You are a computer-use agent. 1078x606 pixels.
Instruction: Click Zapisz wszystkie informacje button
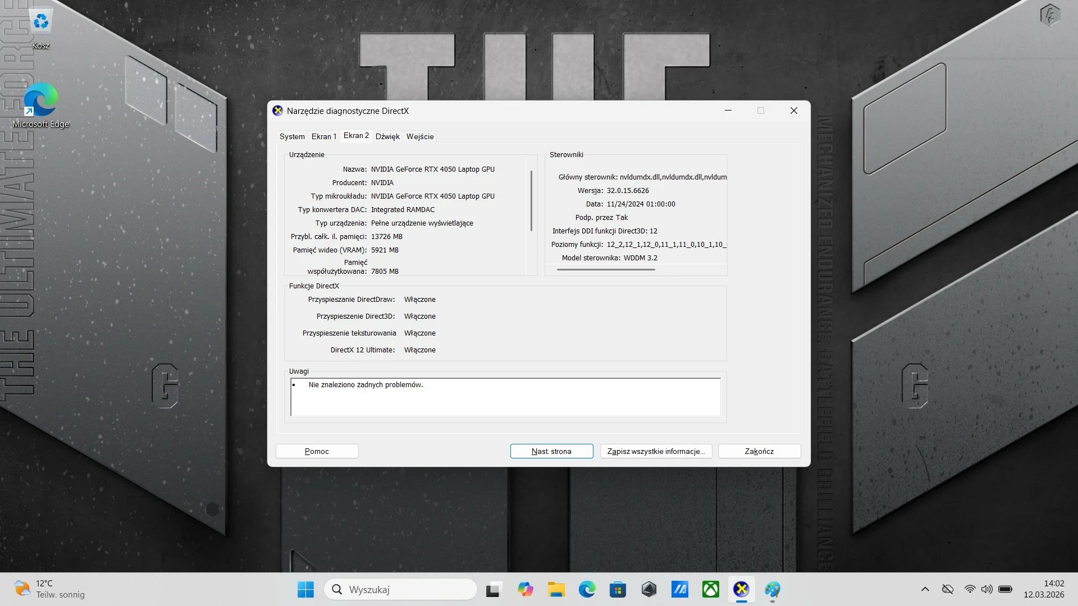656,451
